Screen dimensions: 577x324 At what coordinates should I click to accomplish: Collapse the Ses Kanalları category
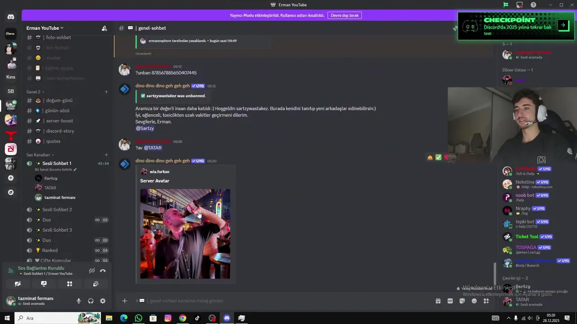pos(40,155)
